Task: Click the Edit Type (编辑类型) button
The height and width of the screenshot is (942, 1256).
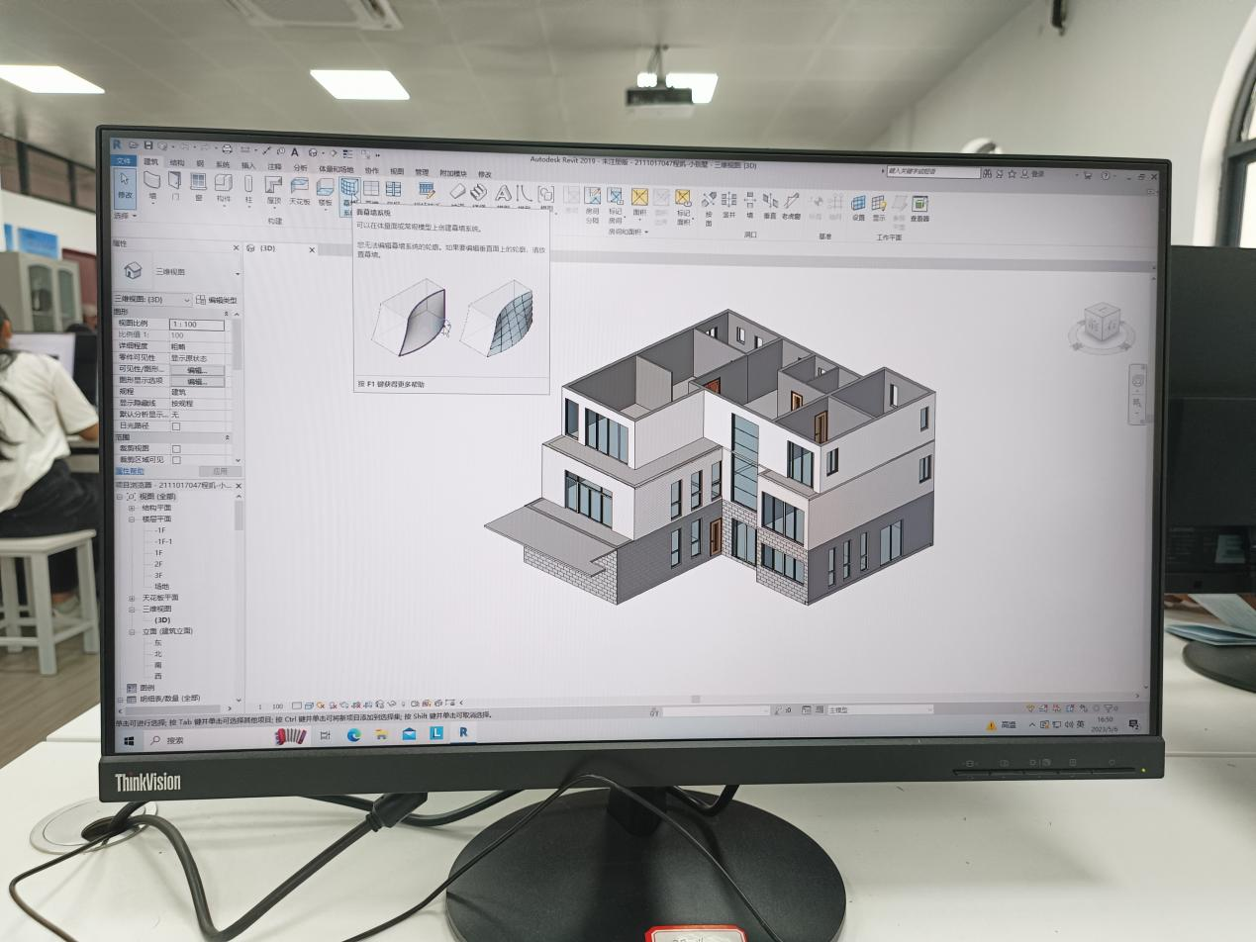Action: coord(216,300)
